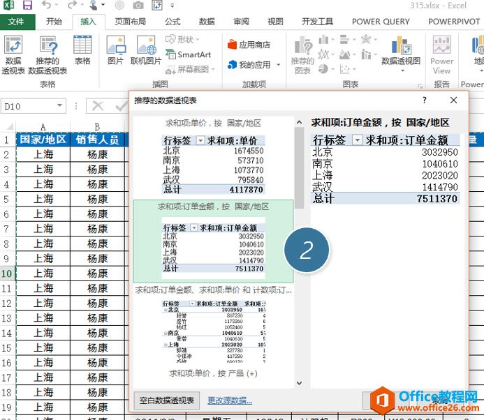Click the Change Source Data (更改源数据) link
This screenshot has height=420, width=484.
[230, 400]
